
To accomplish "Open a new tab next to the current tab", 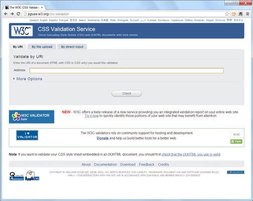I will point(49,8).
